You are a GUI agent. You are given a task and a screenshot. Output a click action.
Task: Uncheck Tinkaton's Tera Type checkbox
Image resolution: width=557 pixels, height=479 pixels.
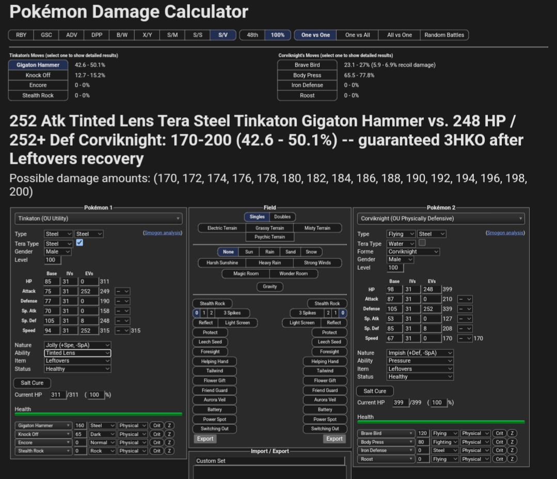click(x=79, y=242)
